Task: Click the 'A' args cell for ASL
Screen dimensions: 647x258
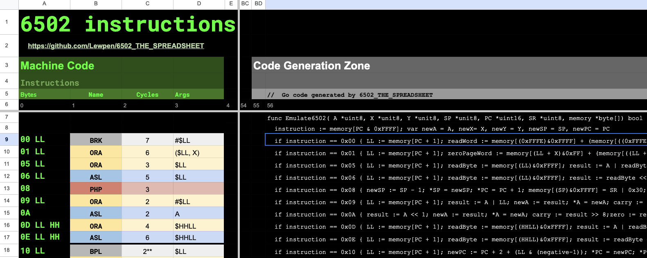Action: pos(199,214)
